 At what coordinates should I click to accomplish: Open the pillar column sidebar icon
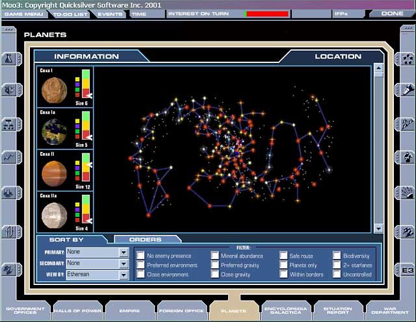(10, 232)
